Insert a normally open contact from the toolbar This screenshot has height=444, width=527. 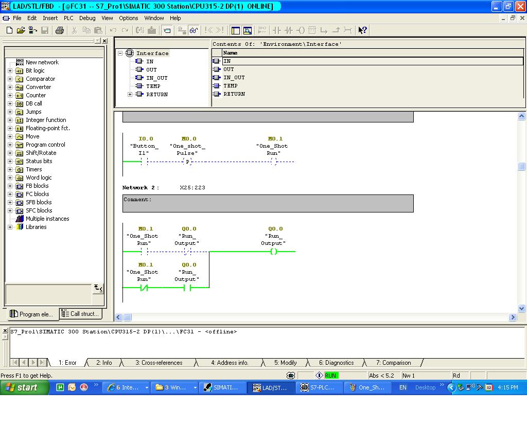276,30
